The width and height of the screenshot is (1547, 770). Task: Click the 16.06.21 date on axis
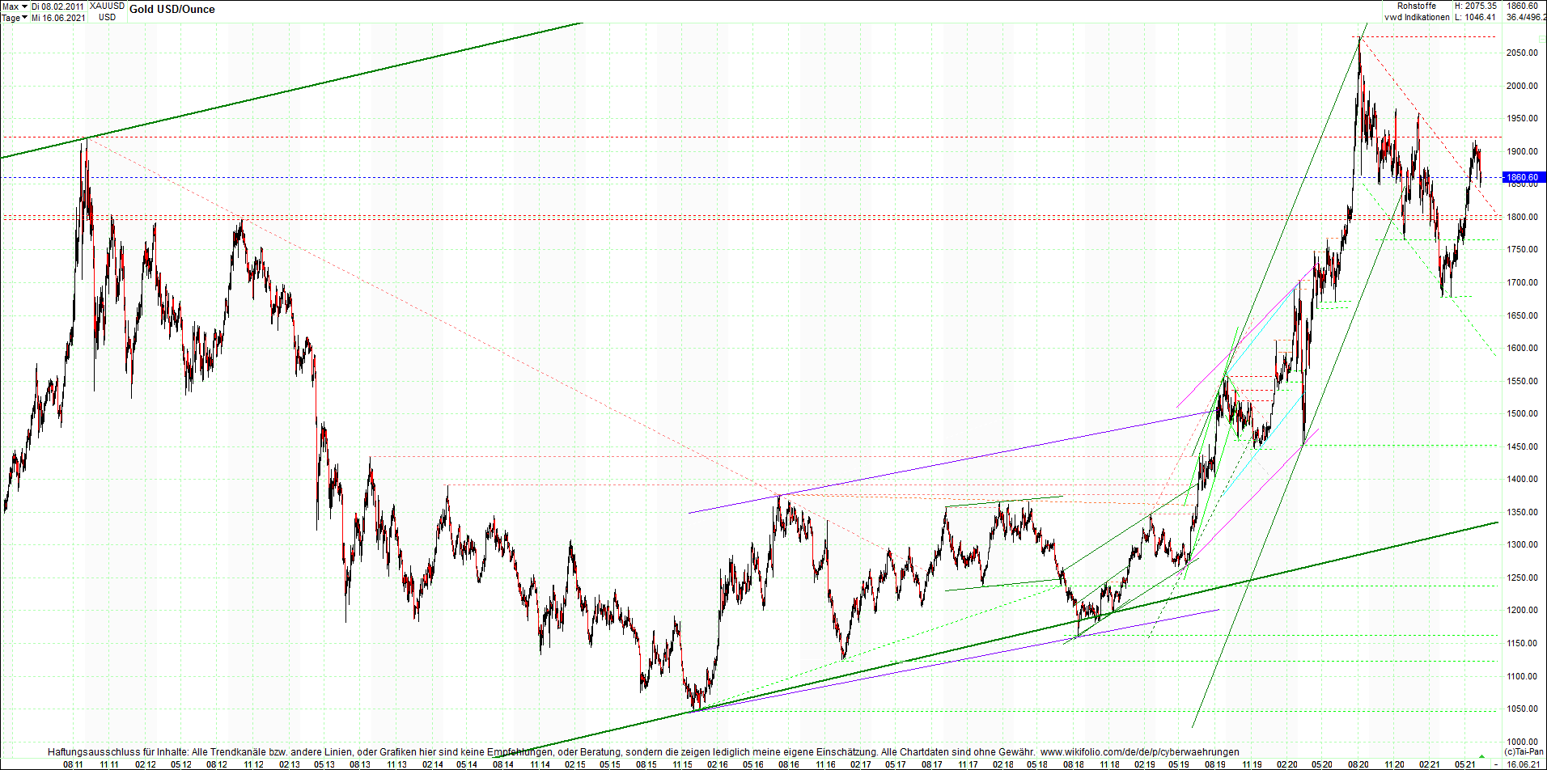tap(1523, 764)
